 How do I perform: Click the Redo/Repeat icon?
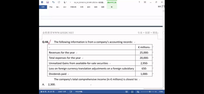click(59, 2)
